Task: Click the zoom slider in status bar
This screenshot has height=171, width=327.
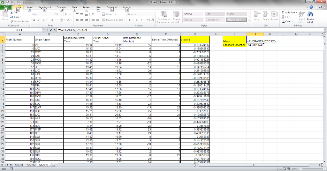Action: point(313,169)
